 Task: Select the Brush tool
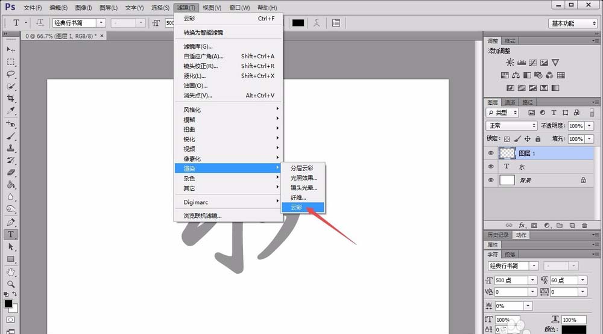[x=11, y=136]
